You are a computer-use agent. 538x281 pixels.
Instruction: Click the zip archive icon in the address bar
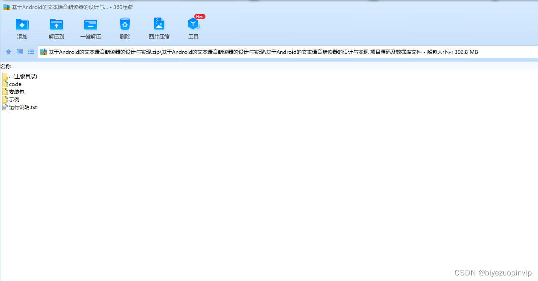coord(44,52)
